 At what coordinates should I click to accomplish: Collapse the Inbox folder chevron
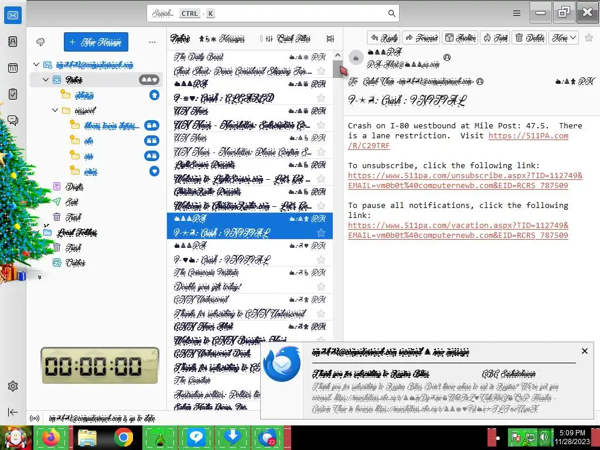[46, 80]
